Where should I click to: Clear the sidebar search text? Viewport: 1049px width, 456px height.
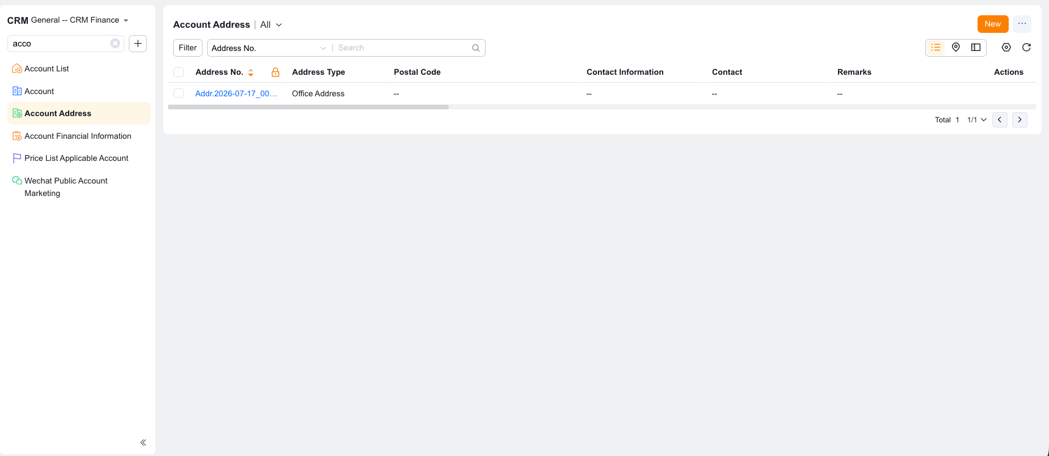click(x=115, y=44)
